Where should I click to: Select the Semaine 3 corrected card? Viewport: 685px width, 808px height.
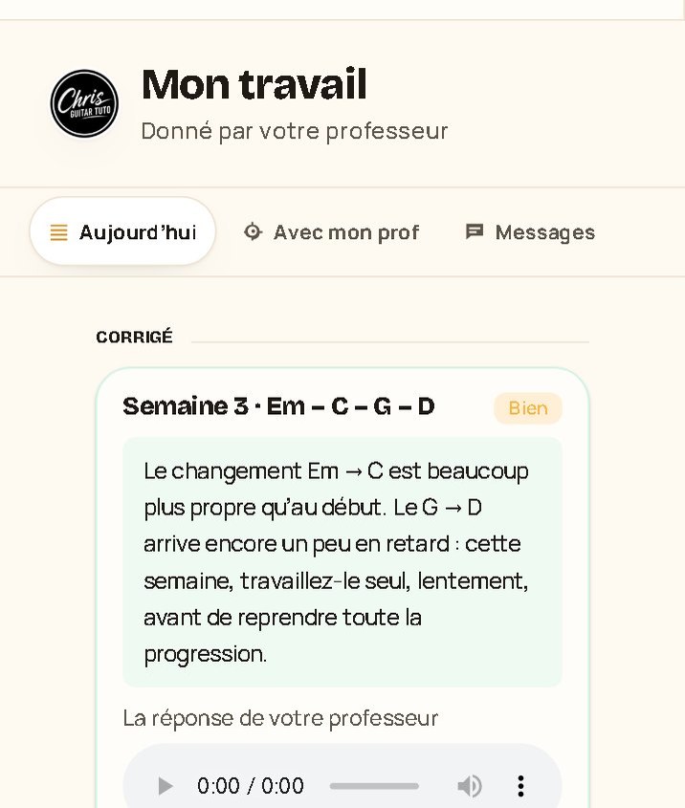click(342, 587)
